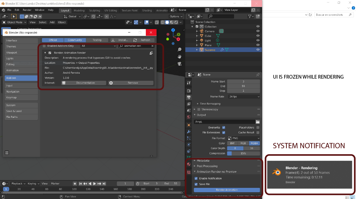
Task: Open the Texture checker properties icon
Action: 189,172
